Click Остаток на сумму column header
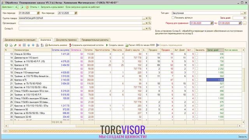The height and width of the screenshot is (140, 249). coord(61,50)
